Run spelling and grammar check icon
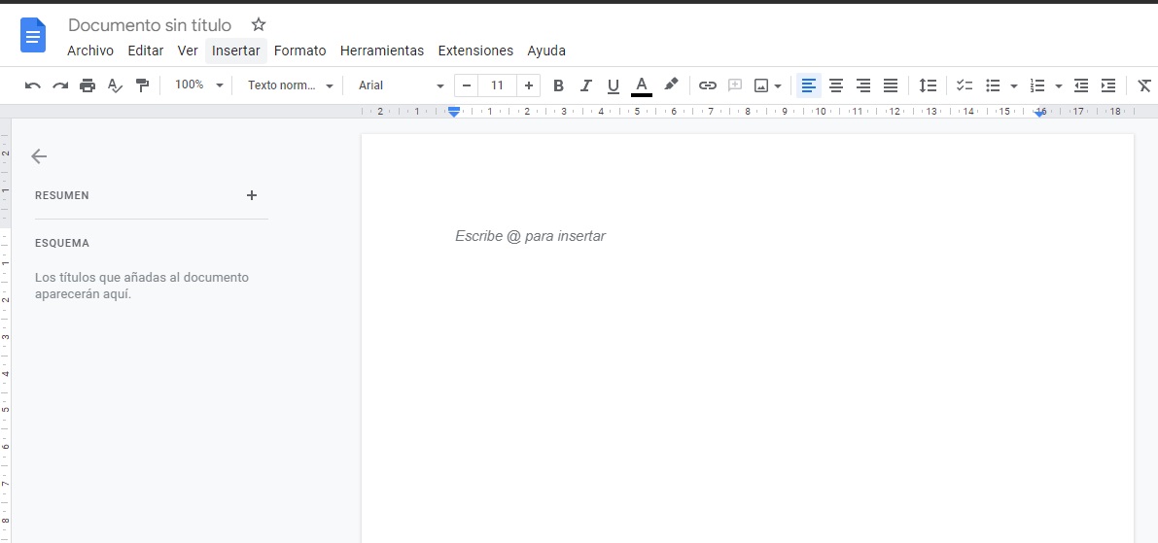The height and width of the screenshot is (543, 1158). point(115,85)
